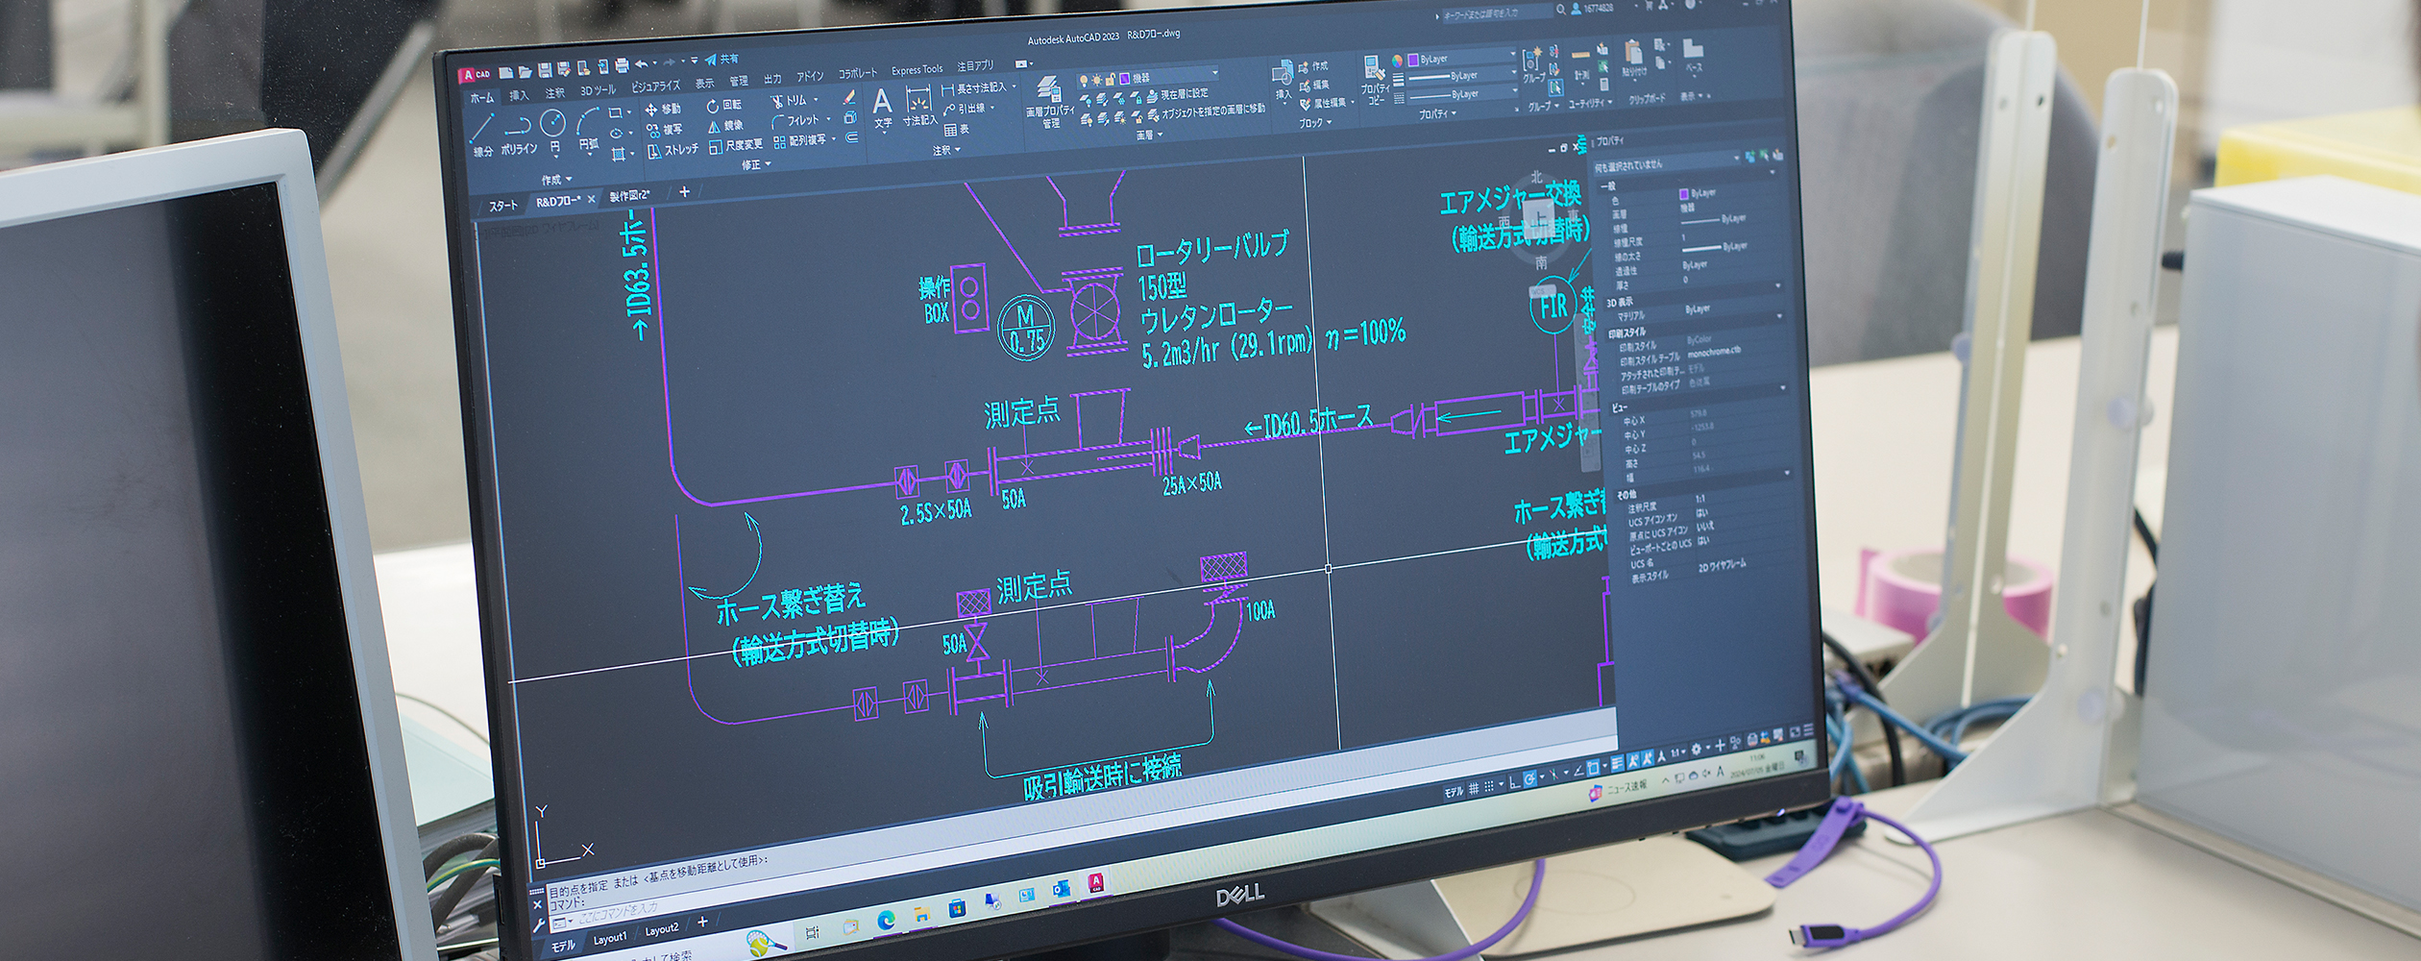Click the Mirror (鏡像) tool
The height and width of the screenshot is (961, 2421).
click(x=725, y=126)
